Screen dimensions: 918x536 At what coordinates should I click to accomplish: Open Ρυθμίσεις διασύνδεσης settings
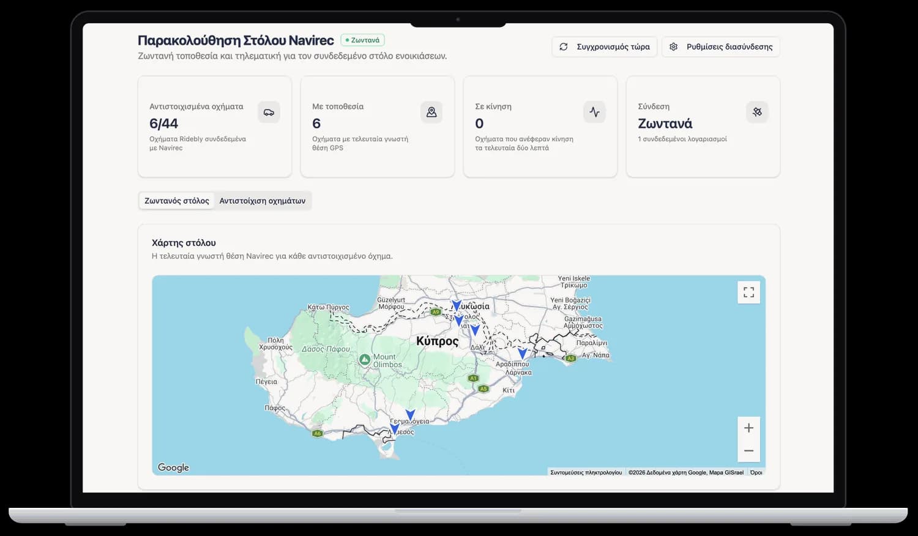(721, 47)
